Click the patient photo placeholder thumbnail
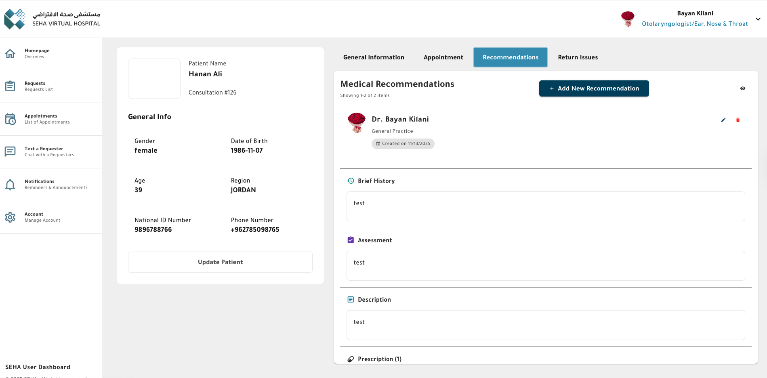 coord(154,79)
